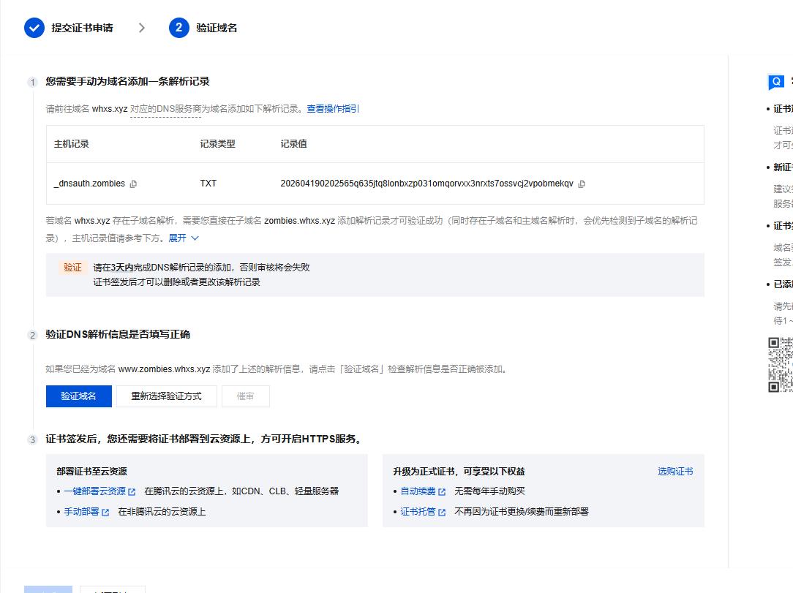
Task: Click the completed step checkmark icon
Action: (x=34, y=28)
